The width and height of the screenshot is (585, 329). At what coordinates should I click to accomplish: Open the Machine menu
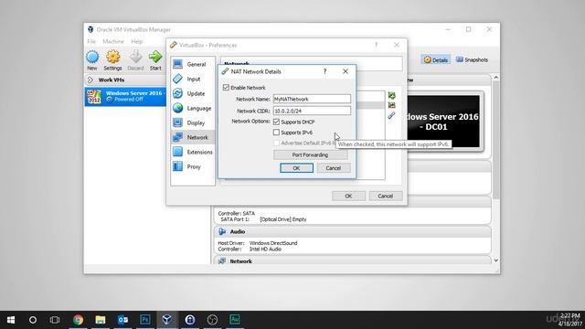113,41
